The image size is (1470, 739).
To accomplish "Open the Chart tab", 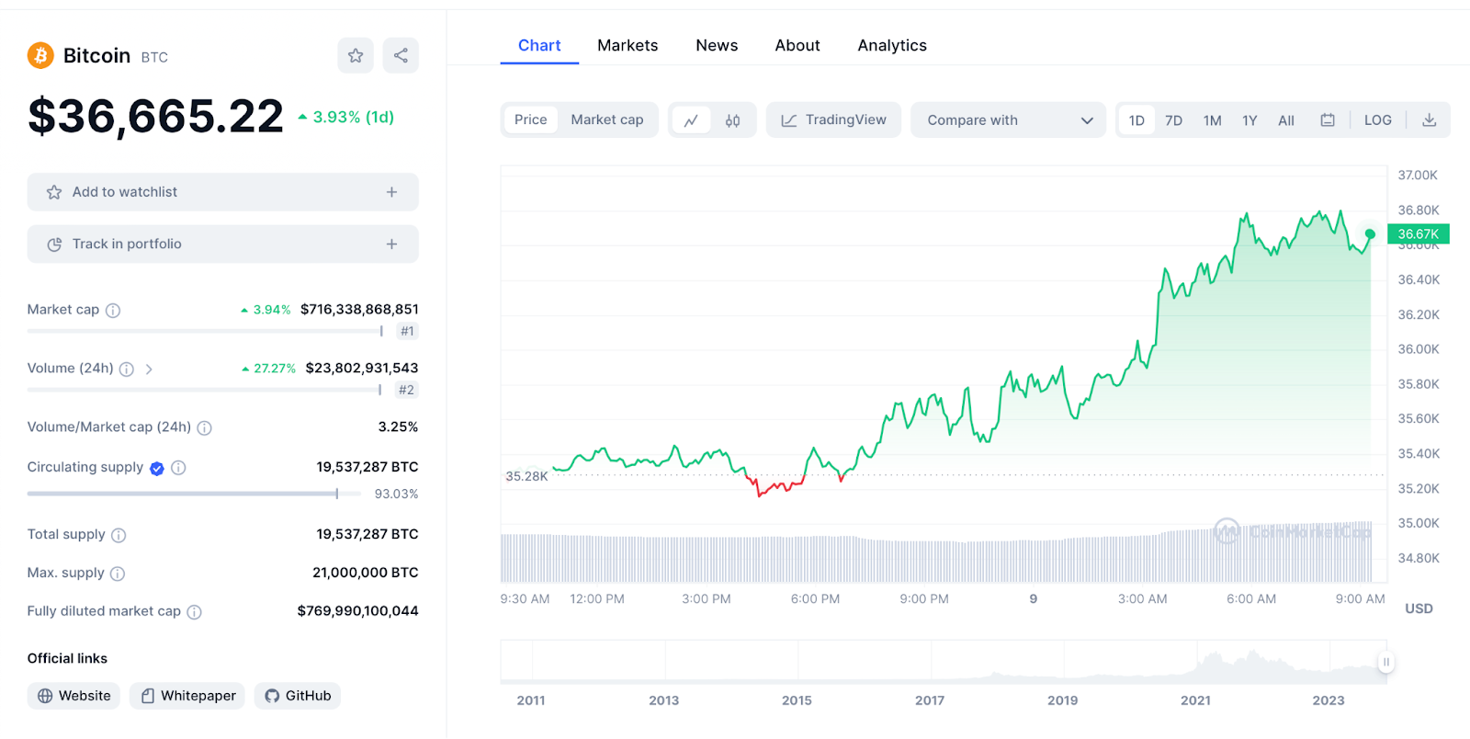I will point(539,46).
